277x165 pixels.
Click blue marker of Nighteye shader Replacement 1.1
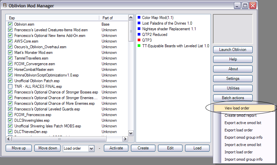139,29
